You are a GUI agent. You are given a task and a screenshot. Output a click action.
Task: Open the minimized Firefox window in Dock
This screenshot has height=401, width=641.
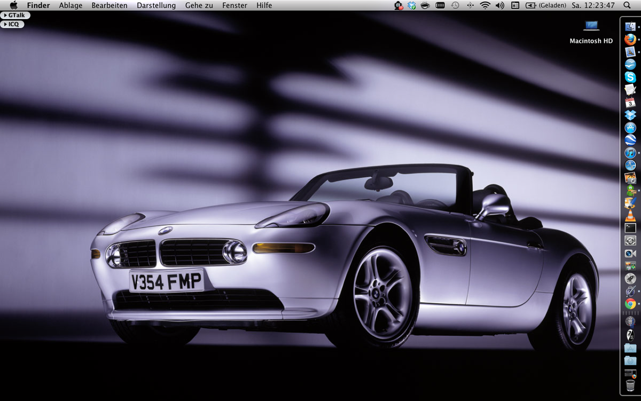click(x=630, y=374)
